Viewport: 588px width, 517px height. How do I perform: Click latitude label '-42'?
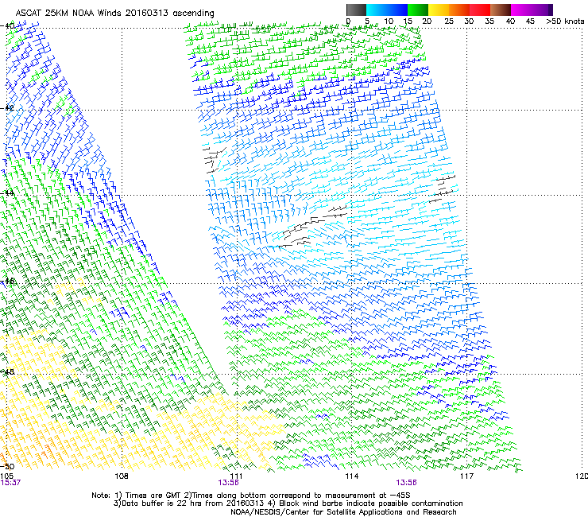7,107
